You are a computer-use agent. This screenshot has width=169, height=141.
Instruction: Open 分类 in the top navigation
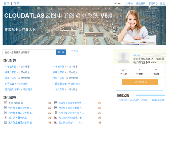tap(16, 3)
